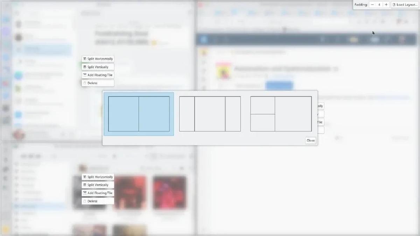The height and width of the screenshot is (236, 420).
Task: Click the padding value field
Action: pos(379,5)
